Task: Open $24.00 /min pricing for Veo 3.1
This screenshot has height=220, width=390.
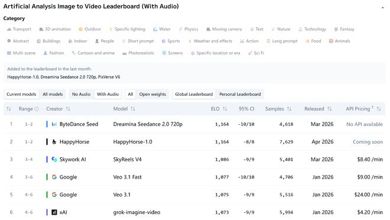Action: (x=368, y=195)
